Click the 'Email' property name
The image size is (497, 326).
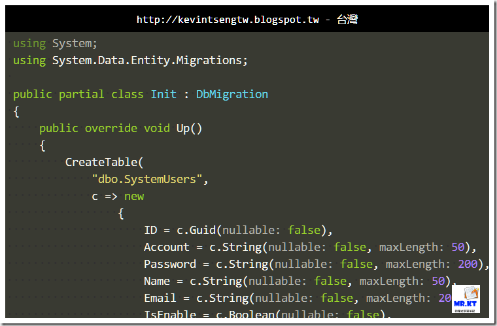(160, 298)
